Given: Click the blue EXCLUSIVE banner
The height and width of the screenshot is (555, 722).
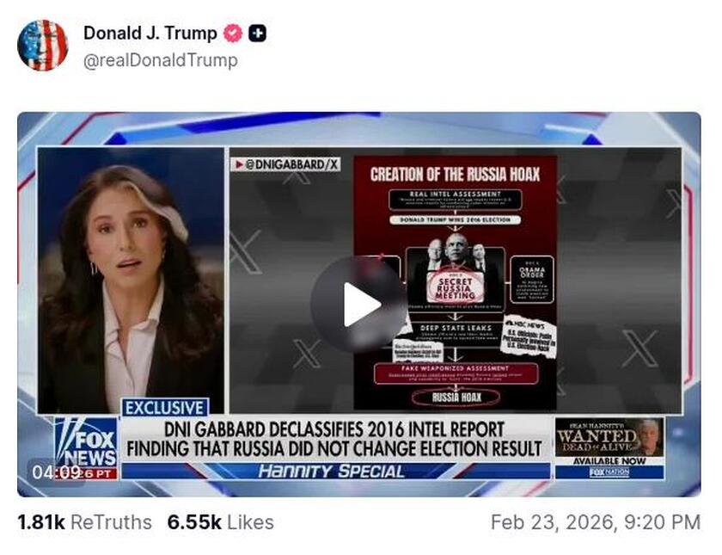Looking at the screenshot, I should tap(165, 408).
